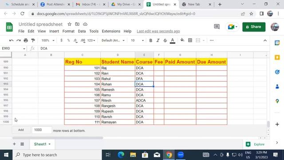Collapse the menus with the up chevron
This screenshot has width=284, height=160.
tap(265, 40)
